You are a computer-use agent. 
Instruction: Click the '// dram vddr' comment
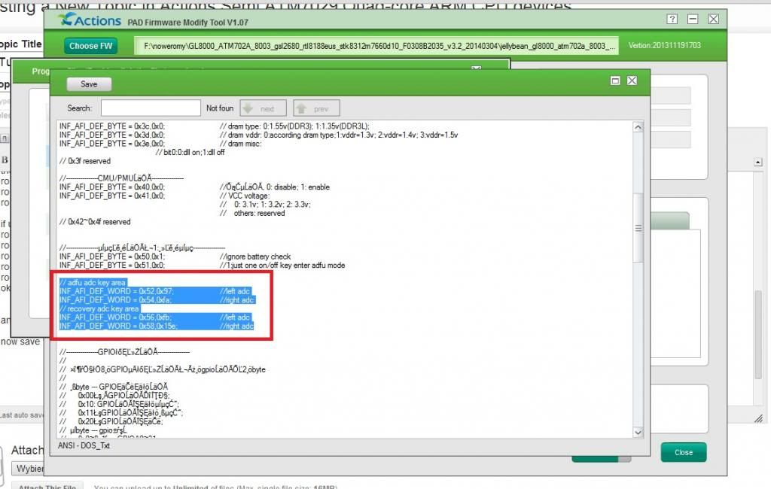pos(339,135)
